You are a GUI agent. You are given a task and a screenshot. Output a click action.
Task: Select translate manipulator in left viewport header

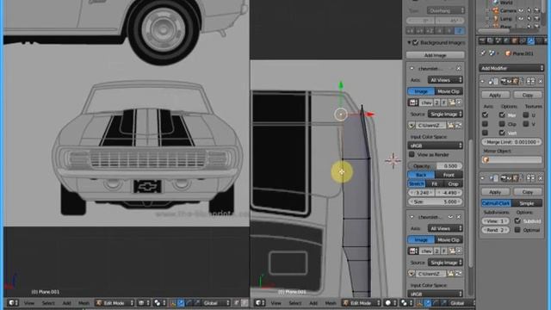tap(182, 302)
